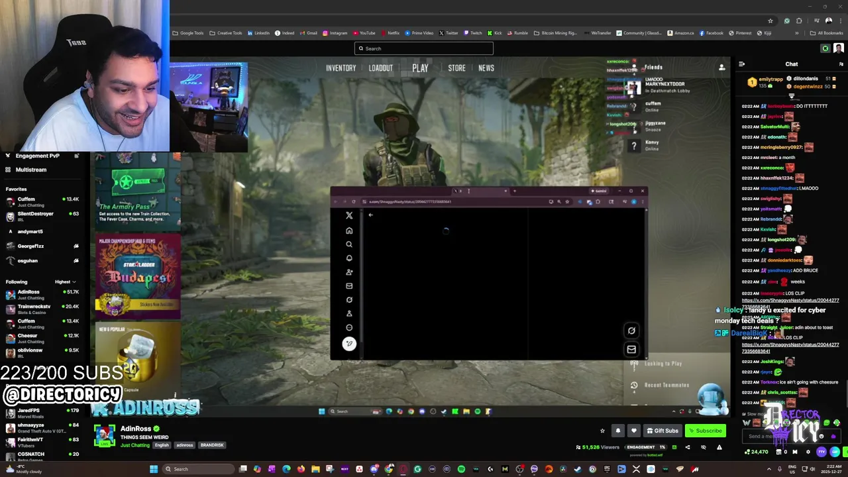Screen dimensions: 848x477
Task: Toggle the notification bell for AdinRoss
Action: pos(618,431)
